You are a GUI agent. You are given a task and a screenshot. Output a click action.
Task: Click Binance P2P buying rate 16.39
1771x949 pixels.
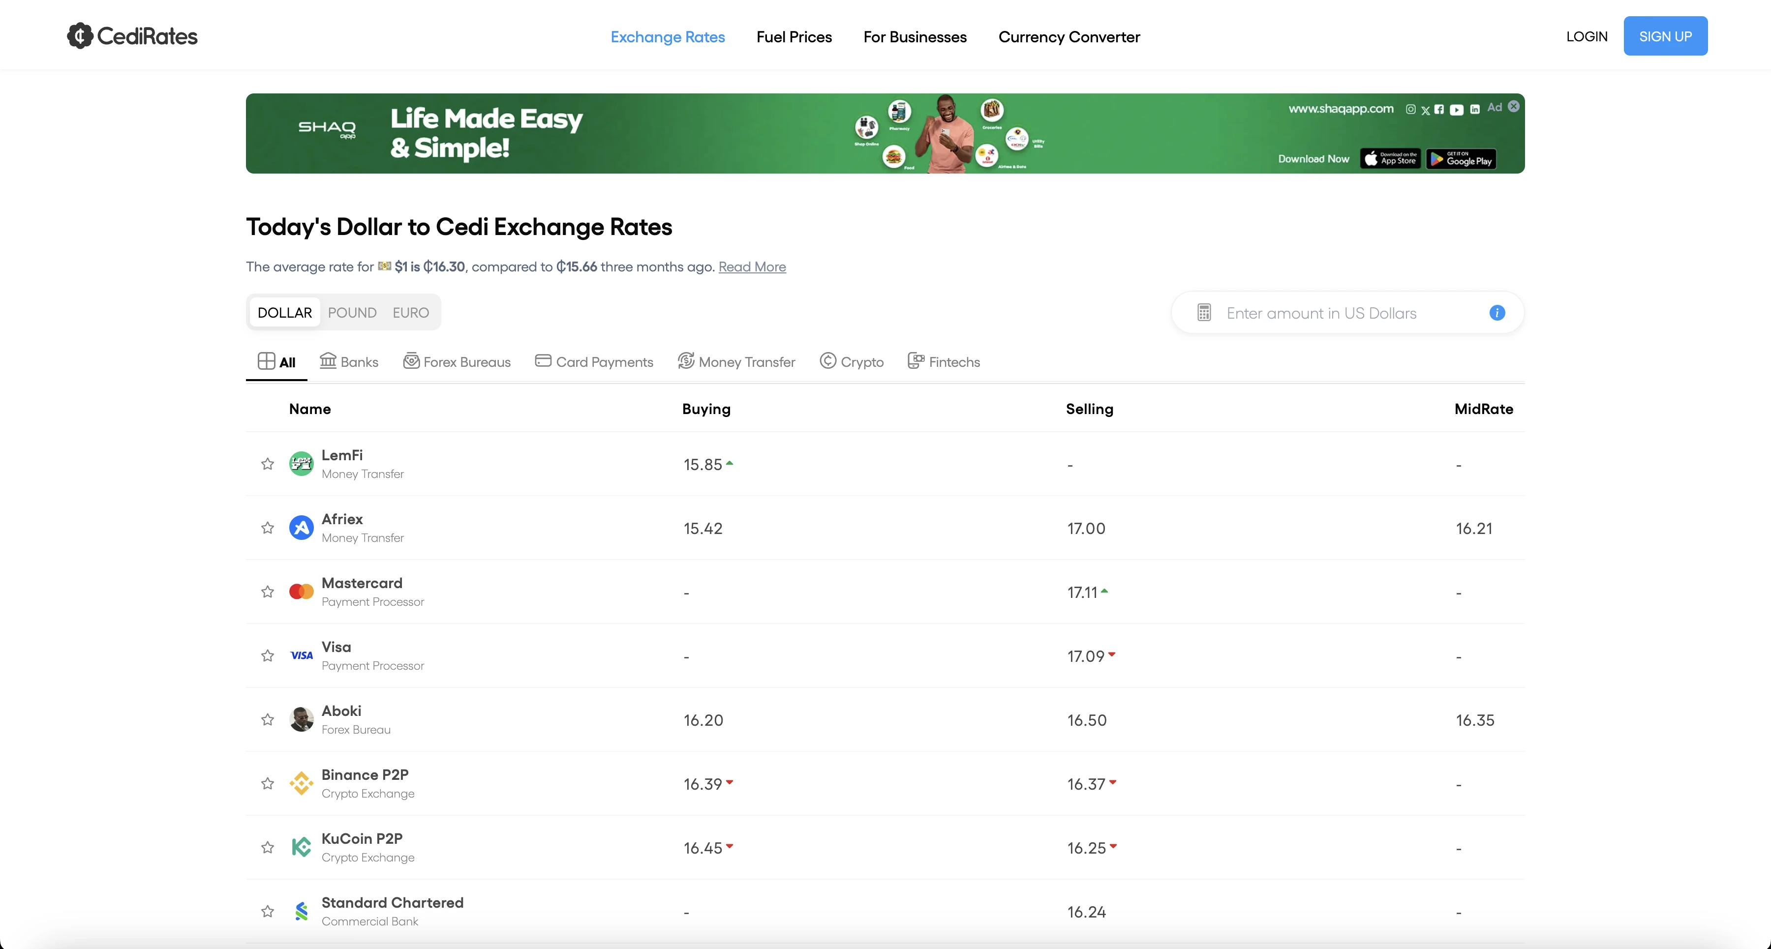702,784
